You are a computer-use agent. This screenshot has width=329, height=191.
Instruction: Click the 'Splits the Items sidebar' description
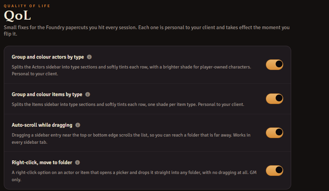(x=128, y=104)
